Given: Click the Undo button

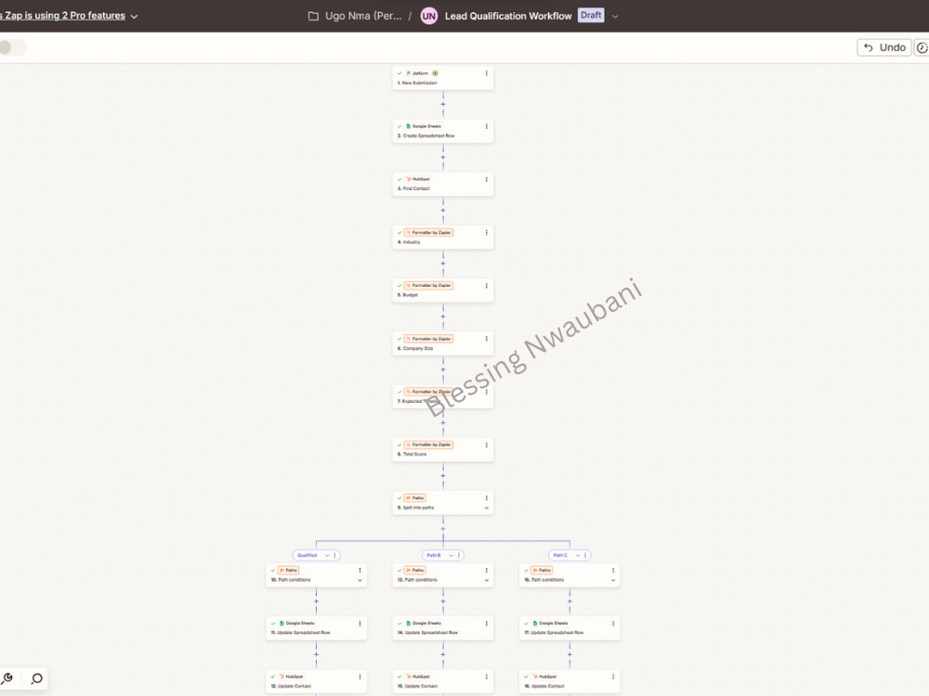Looking at the screenshot, I should 884,47.
